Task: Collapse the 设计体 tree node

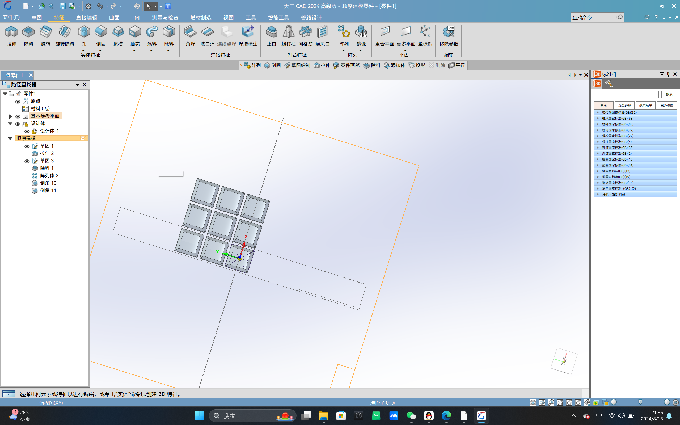Action: (10, 124)
